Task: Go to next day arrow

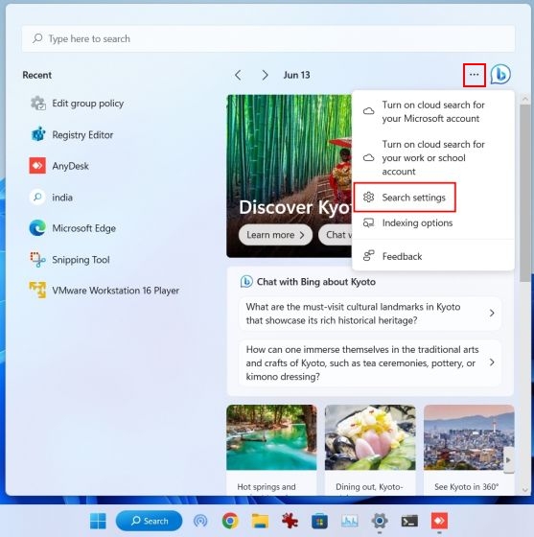Action: click(x=265, y=75)
